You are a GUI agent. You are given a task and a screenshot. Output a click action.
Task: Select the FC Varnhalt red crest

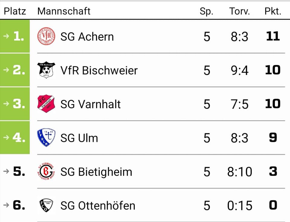point(46,104)
